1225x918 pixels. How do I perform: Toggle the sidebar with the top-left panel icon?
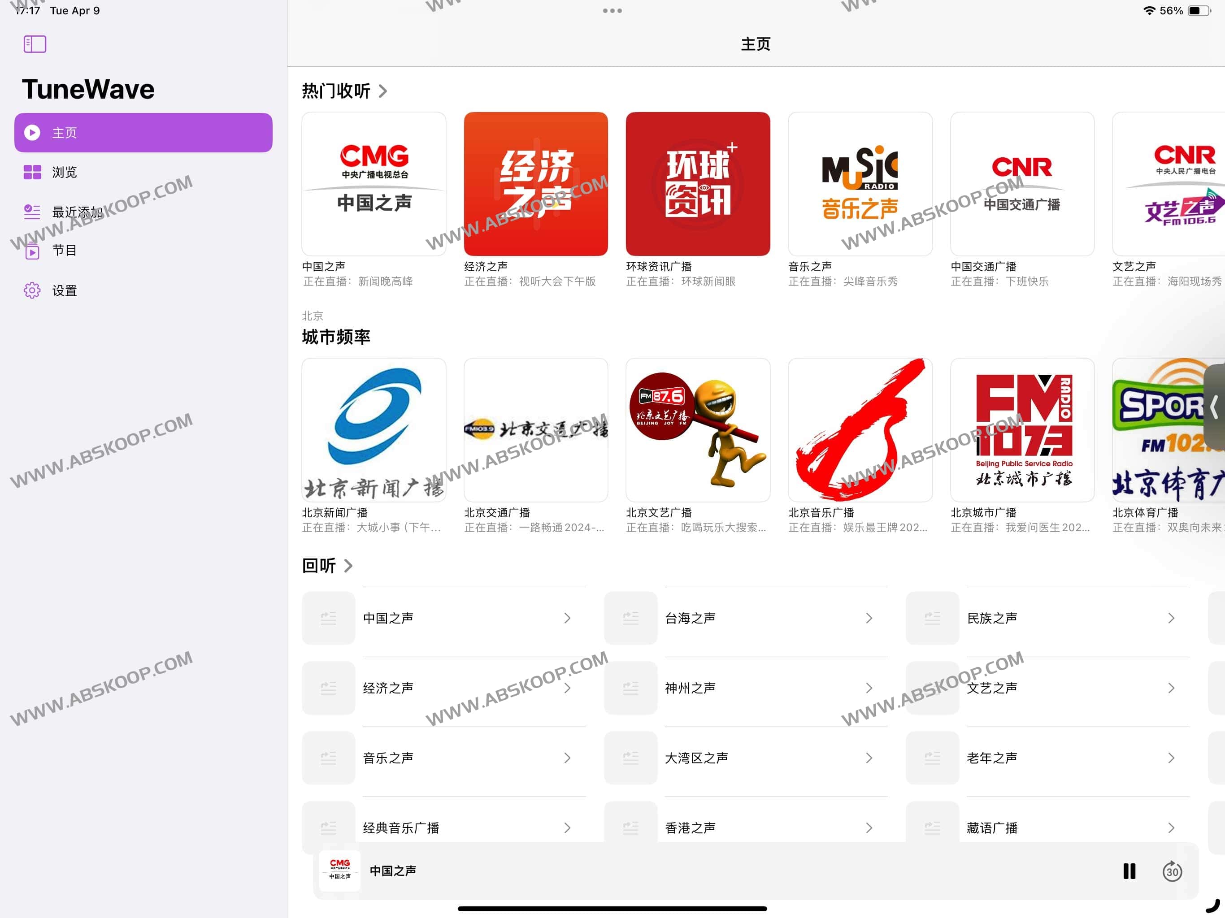[35, 44]
